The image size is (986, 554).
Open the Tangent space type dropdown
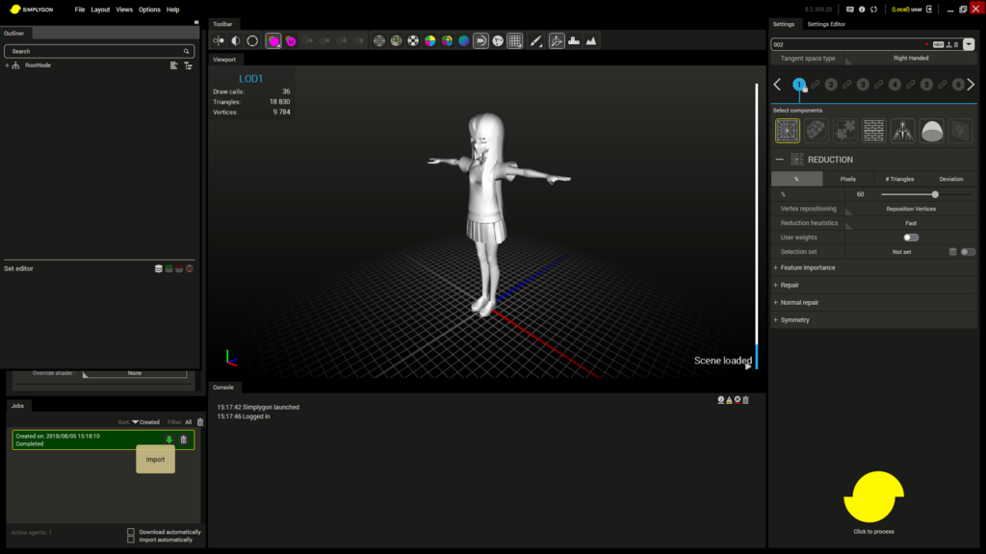(x=911, y=58)
